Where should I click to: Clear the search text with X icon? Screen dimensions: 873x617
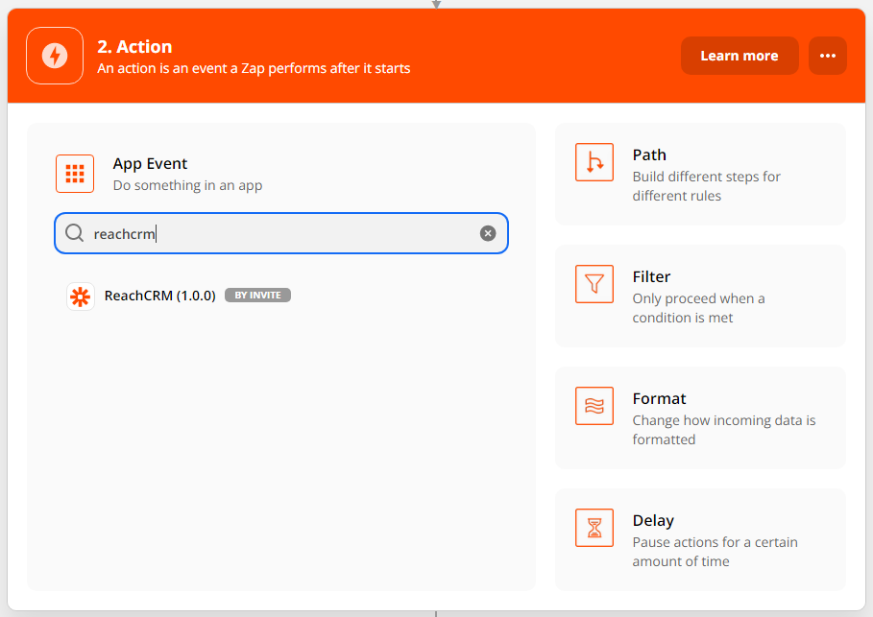coord(488,233)
